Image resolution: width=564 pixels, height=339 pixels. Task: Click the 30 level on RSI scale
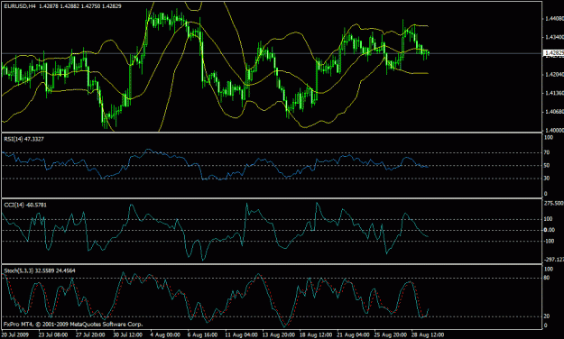[x=547, y=179]
